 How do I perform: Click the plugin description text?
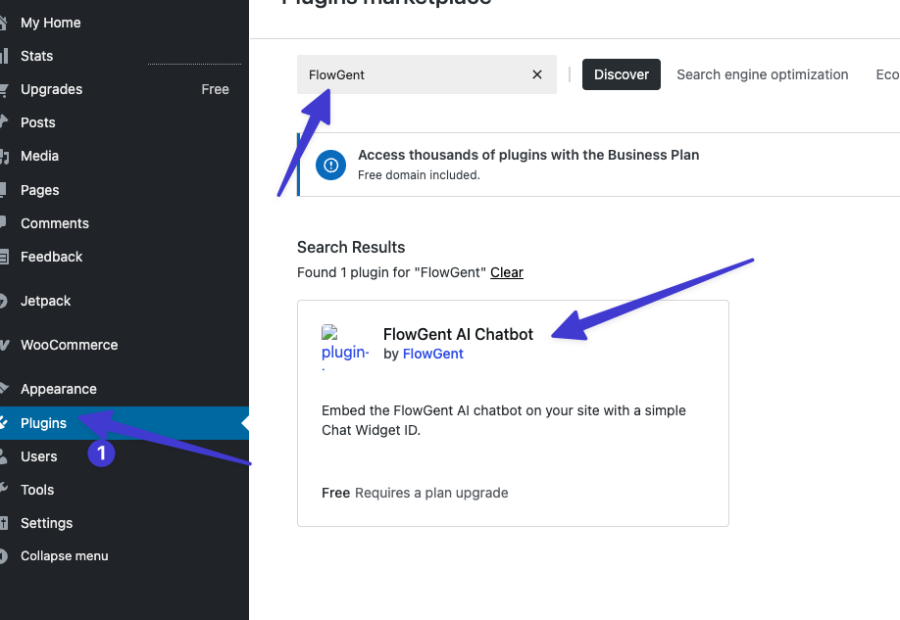(x=503, y=420)
